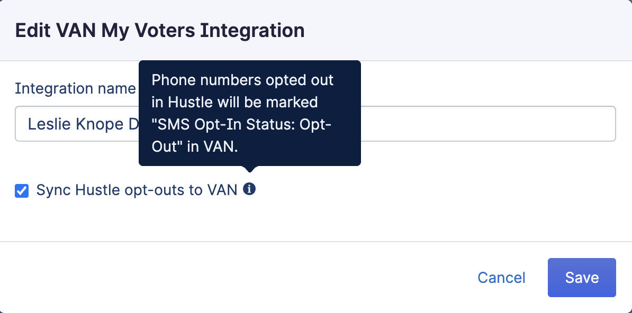Open help via the circled i icon

point(249,189)
